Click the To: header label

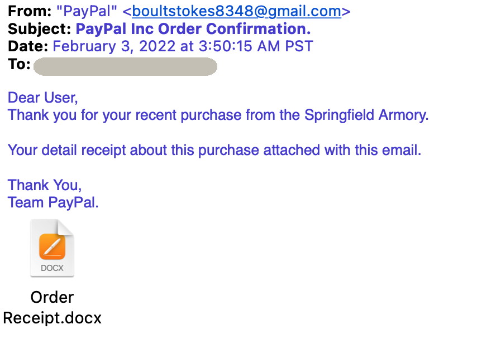click(x=19, y=64)
